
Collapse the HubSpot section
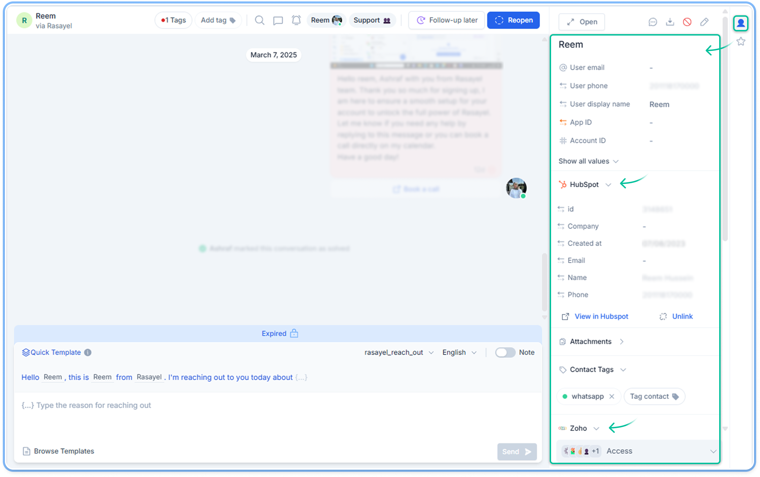coord(608,185)
